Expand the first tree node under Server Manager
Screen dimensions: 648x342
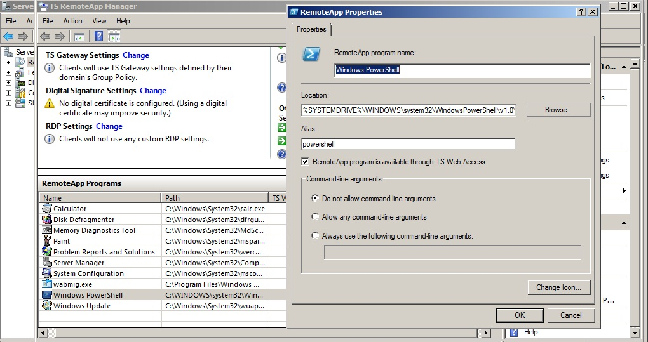click(x=8, y=62)
